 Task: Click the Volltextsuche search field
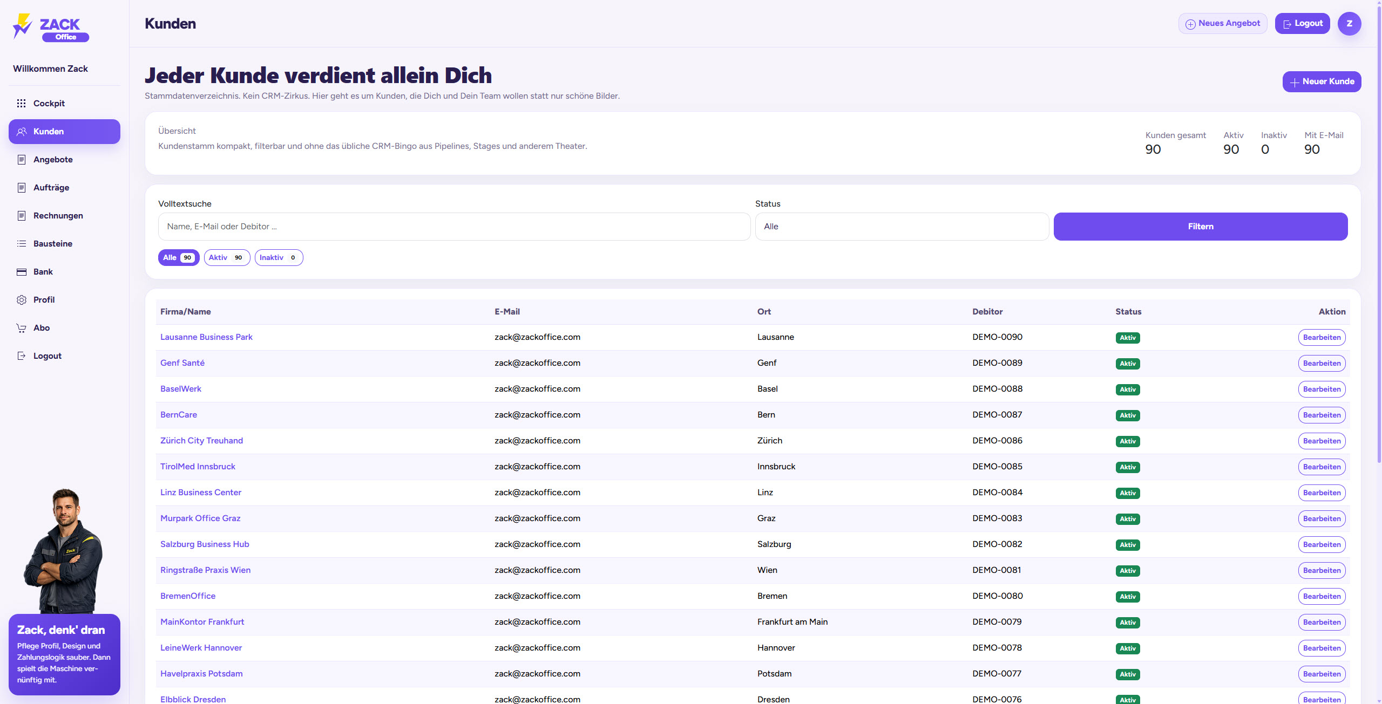pos(453,227)
